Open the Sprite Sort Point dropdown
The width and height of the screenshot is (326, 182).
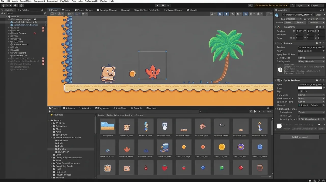311,102
